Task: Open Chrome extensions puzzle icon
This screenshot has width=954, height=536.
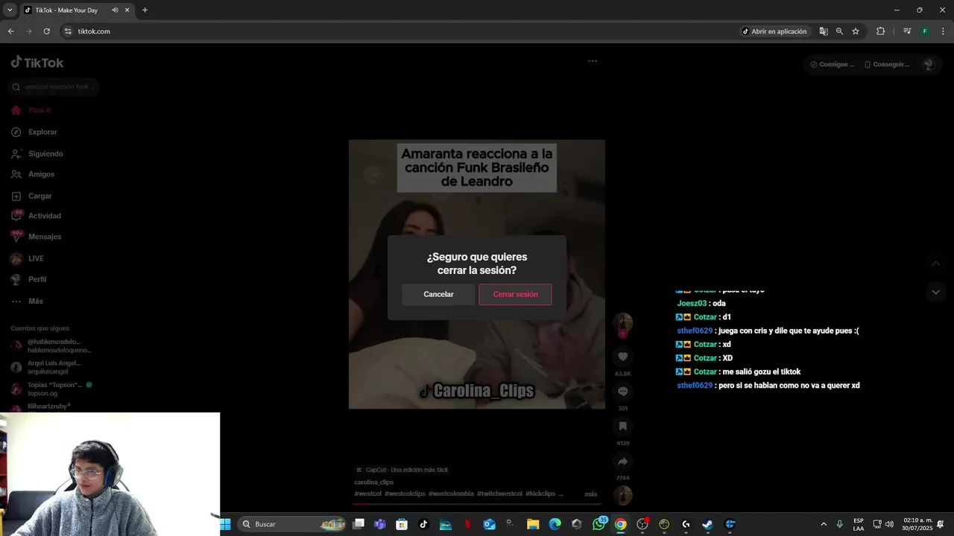Action: click(880, 31)
